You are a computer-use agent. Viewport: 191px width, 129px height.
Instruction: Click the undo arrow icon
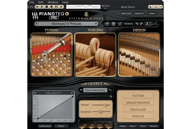[x=137, y=24]
